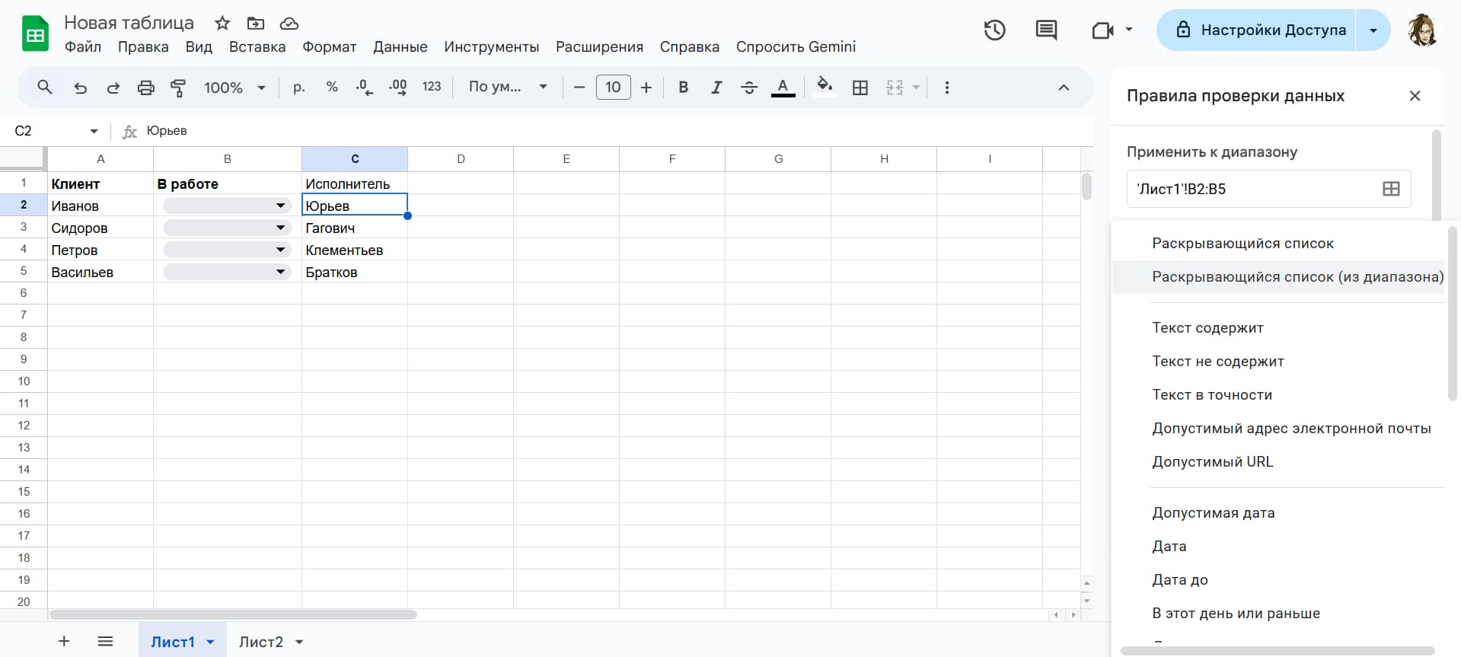The height and width of the screenshot is (657, 1461).
Task: Click the Undo arrow in toolbar
Action: [80, 88]
